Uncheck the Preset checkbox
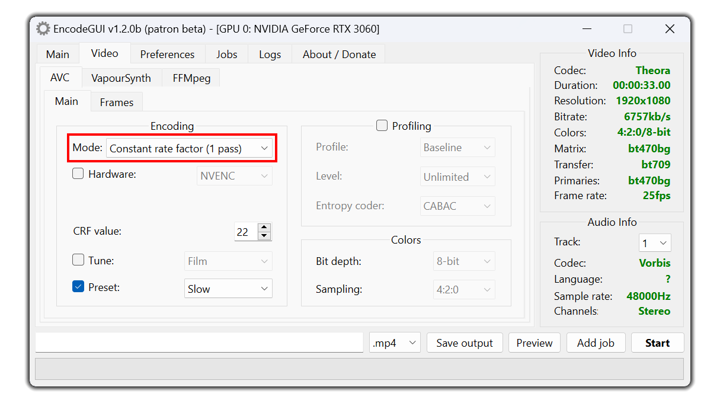Viewport: 720px width, 403px height. point(78,287)
